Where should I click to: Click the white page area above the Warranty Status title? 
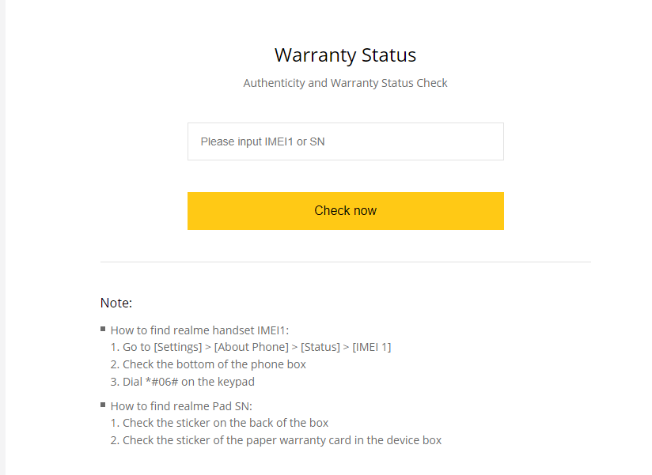(345, 20)
